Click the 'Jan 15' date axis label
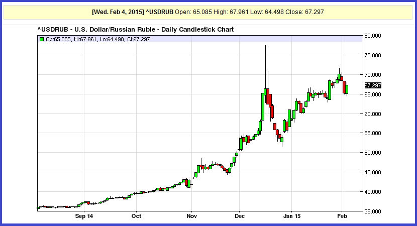 (292, 216)
